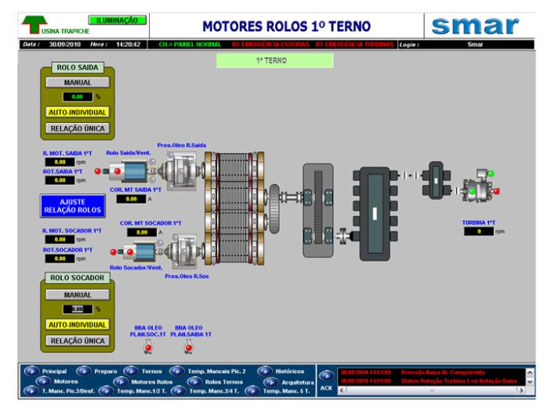This screenshot has height=408, width=548.
Task: Set Rolo Socador to AUTO-INDIVIDUAL
Action: (x=78, y=324)
